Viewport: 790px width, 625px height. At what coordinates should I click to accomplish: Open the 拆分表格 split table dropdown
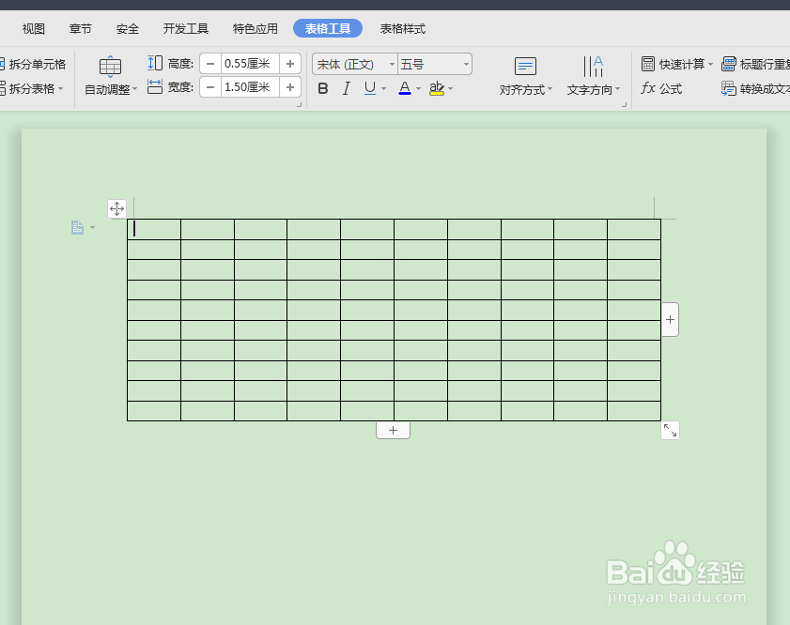34,88
